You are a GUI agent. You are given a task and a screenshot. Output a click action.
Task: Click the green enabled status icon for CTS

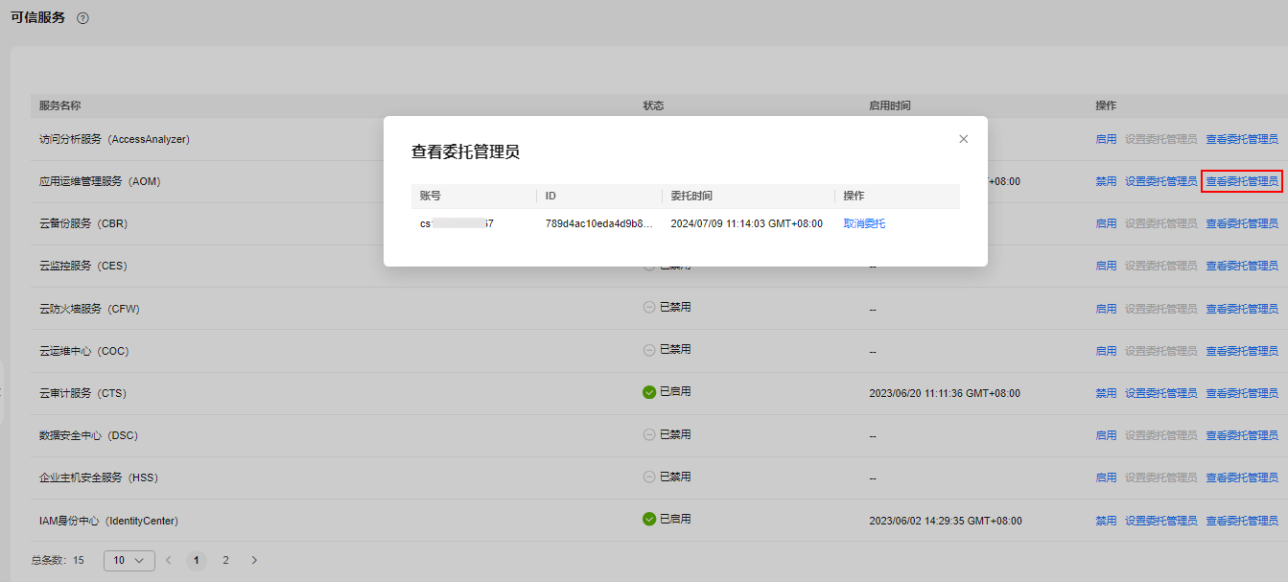click(x=649, y=392)
